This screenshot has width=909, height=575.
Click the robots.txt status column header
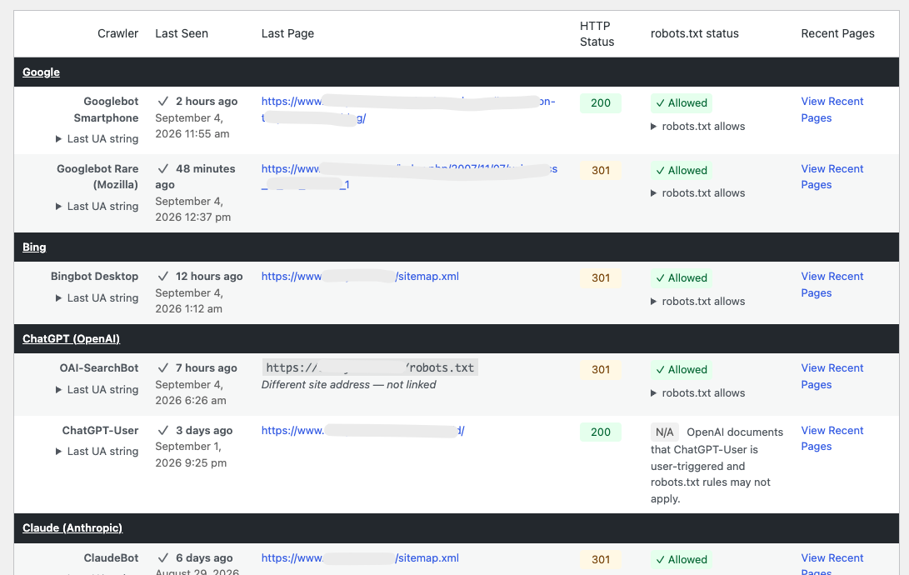695,33
